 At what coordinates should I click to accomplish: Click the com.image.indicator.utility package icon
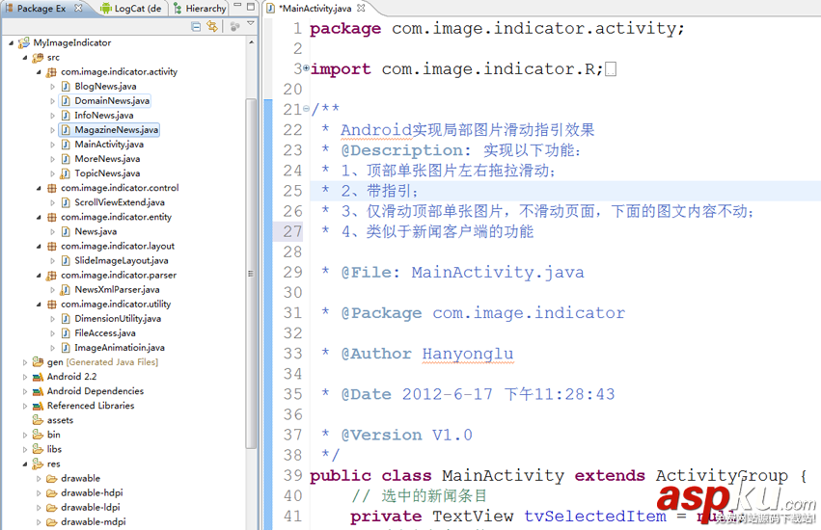[52, 304]
